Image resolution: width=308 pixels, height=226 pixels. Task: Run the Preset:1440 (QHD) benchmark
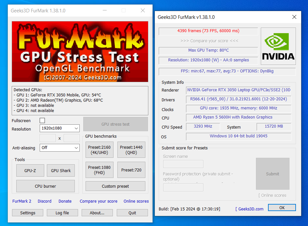(x=131, y=150)
